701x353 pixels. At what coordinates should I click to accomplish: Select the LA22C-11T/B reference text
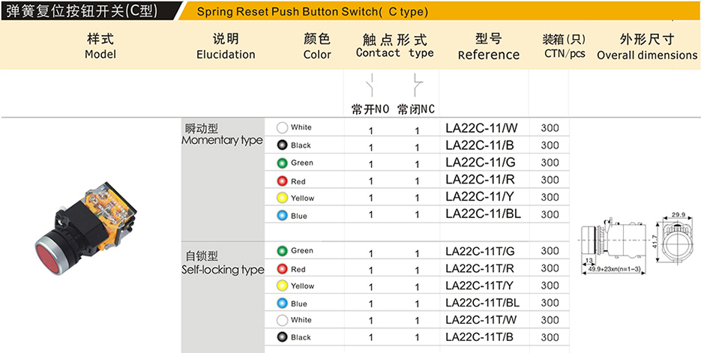coord(480,338)
